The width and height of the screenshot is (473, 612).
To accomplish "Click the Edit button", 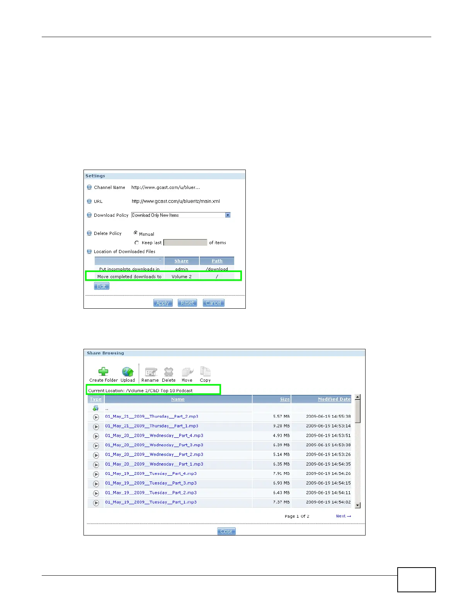I will point(102,286).
